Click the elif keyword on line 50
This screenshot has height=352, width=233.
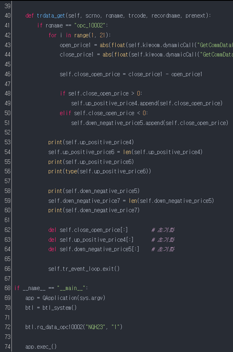coord(65,113)
